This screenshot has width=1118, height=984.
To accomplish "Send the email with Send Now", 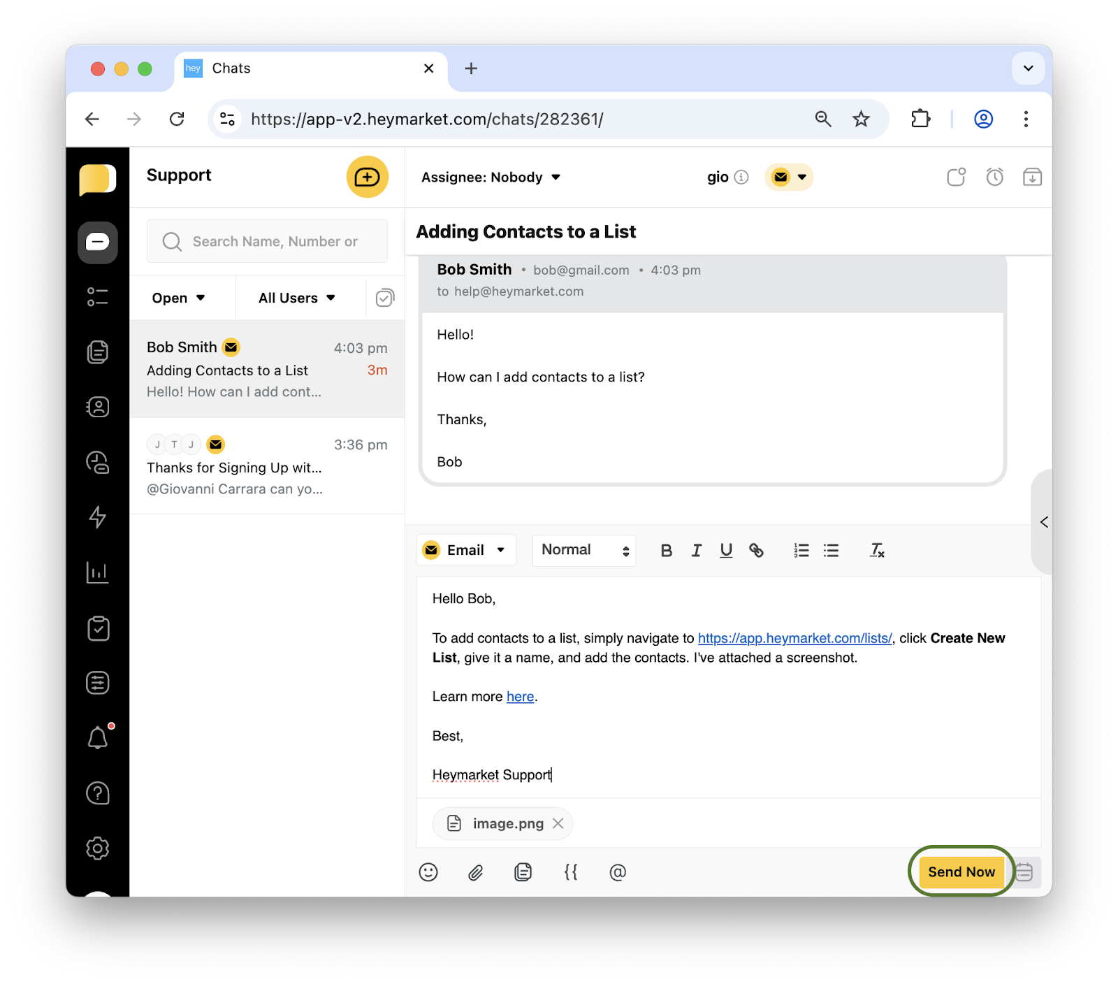I will (961, 871).
